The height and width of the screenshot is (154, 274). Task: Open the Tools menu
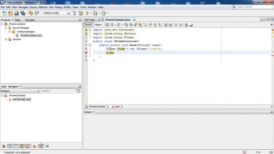point(83,7)
